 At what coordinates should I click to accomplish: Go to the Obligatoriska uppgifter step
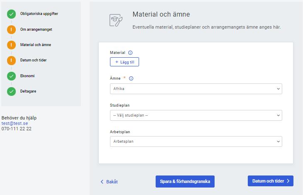coord(39,14)
